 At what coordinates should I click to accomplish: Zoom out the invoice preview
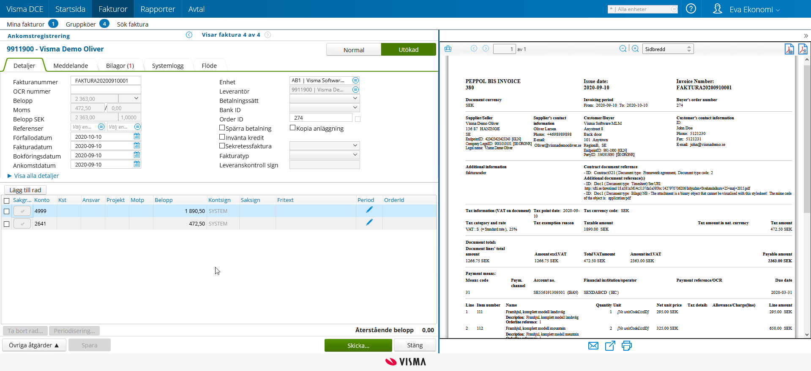pos(623,49)
